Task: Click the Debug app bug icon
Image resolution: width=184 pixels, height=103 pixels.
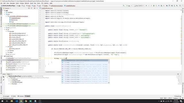Action: (154, 6)
